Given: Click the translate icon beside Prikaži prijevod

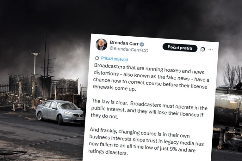Looking at the screenshot, I should click(x=97, y=58).
